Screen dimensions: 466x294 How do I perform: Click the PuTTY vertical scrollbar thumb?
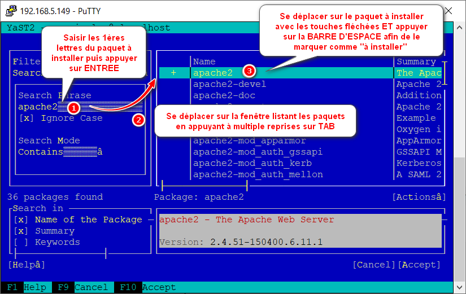click(459, 219)
